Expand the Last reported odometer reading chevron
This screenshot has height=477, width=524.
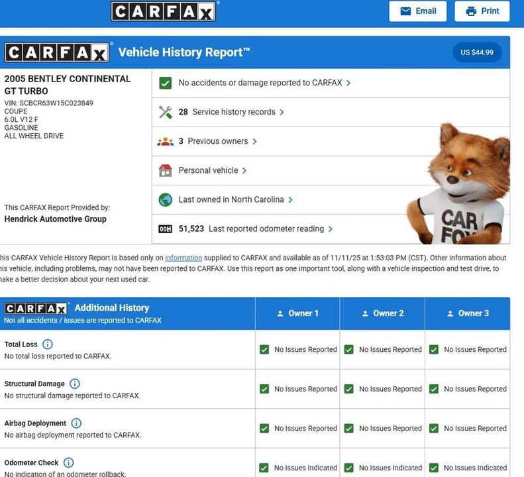[x=330, y=229]
